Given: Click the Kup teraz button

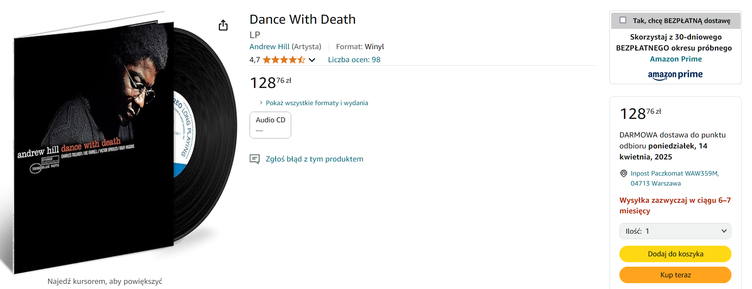Looking at the screenshot, I should [x=675, y=275].
